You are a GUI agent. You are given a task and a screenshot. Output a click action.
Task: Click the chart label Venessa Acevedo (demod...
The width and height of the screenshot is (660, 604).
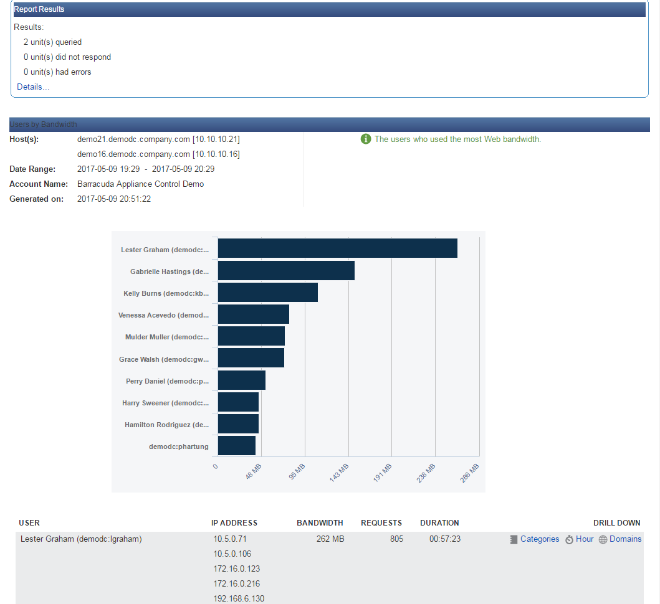tap(164, 316)
